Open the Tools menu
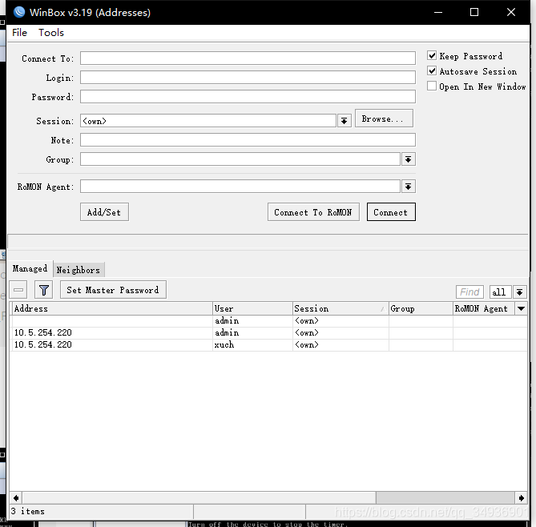536x527 pixels. (51, 33)
